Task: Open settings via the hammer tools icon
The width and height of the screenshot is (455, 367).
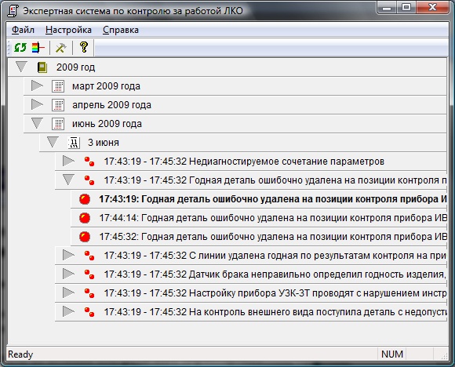Action: tap(60, 48)
